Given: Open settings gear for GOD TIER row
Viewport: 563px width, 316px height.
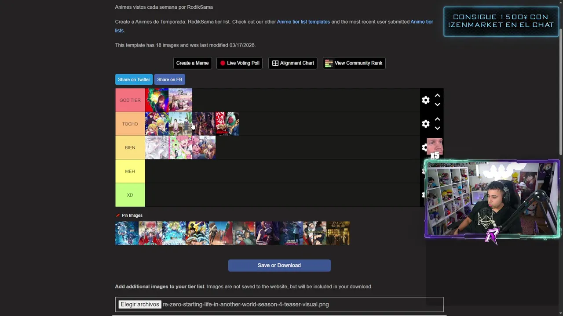Looking at the screenshot, I should point(425,100).
